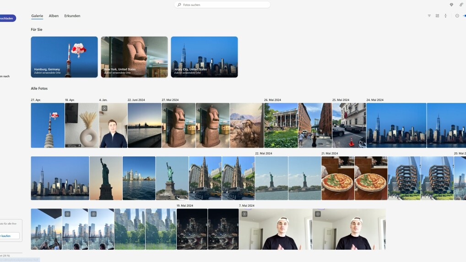Focus the Fotos suchen search field
The height and width of the screenshot is (262, 466).
click(222, 5)
